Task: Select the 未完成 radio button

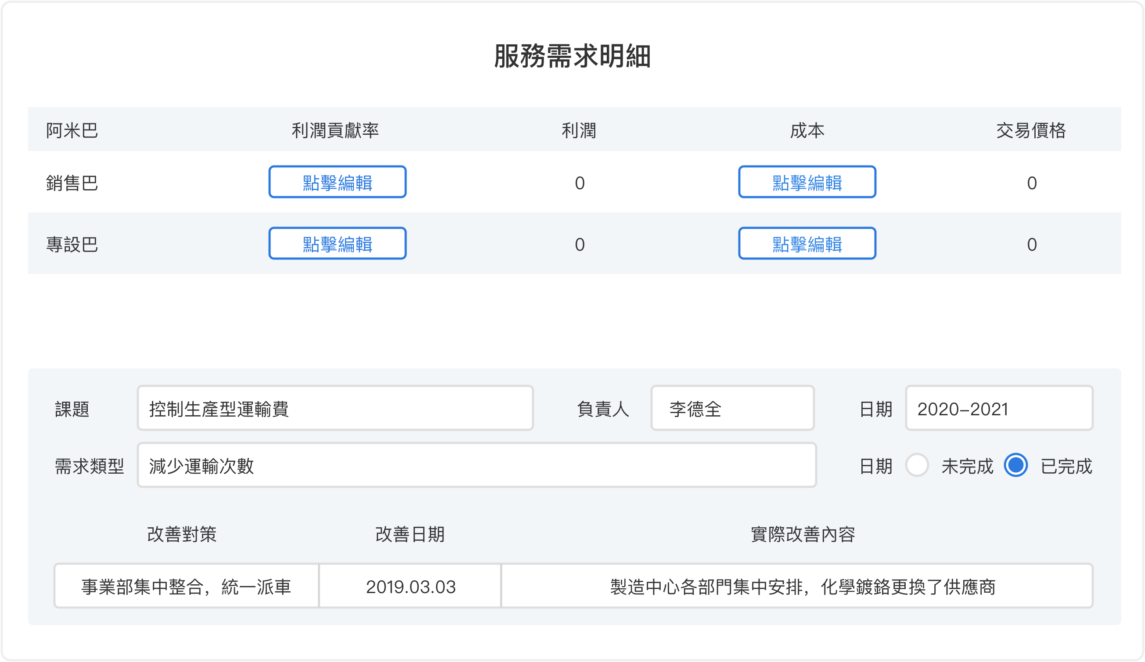Action: (x=917, y=465)
